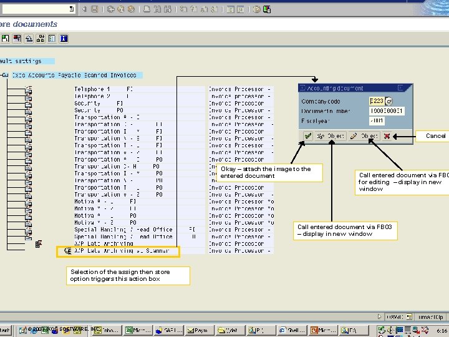This screenshot has width=449, height=337.
Task: Click the orange Cancel icon in toolbar
Action: point(131,9)
